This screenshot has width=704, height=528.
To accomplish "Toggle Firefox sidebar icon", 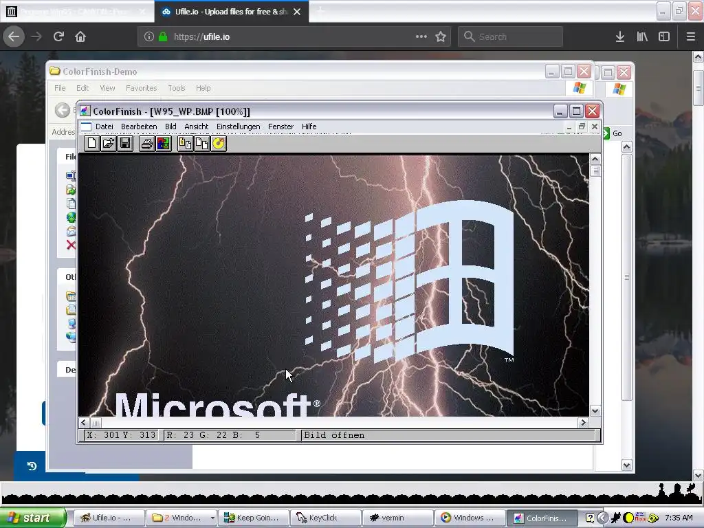I will [664, 36].
